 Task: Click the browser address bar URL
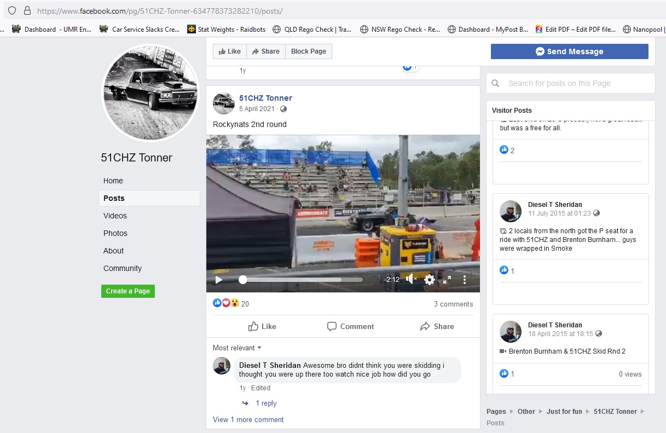point(160,11)
